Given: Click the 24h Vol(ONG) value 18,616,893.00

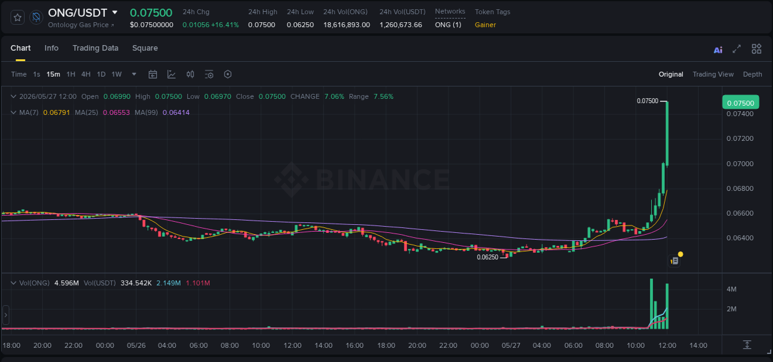Looking at the screenshot, I should pyautogui.click(x=346, y=25).
